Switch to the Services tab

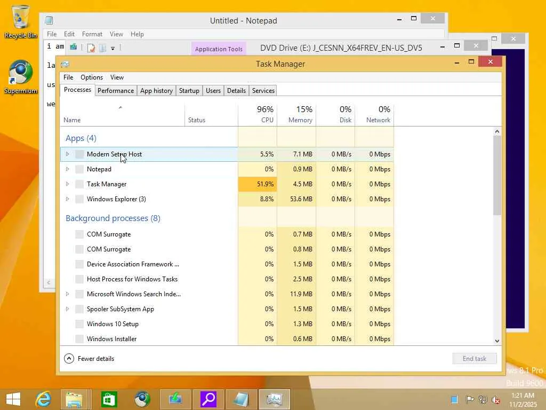263,91
